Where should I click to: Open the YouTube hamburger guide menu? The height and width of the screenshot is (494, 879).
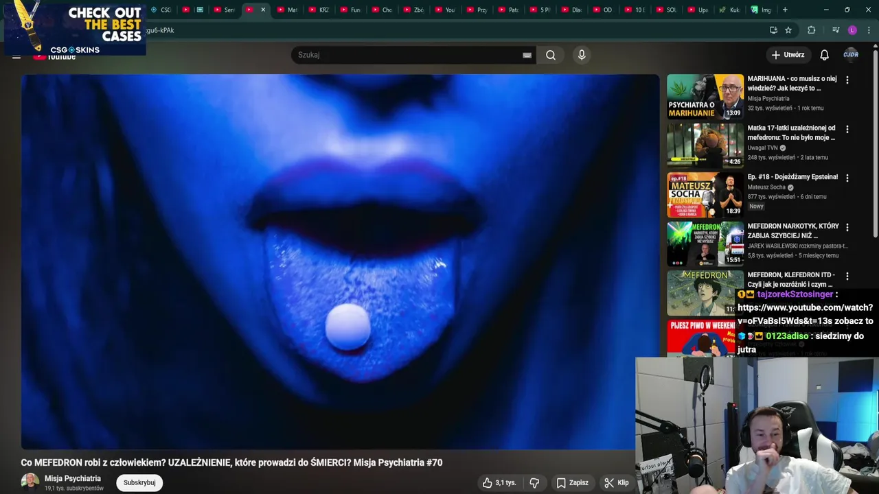(16, 56)
